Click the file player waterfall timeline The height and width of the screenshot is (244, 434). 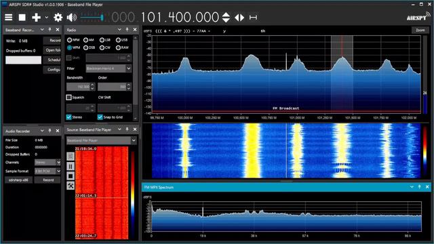102,192
